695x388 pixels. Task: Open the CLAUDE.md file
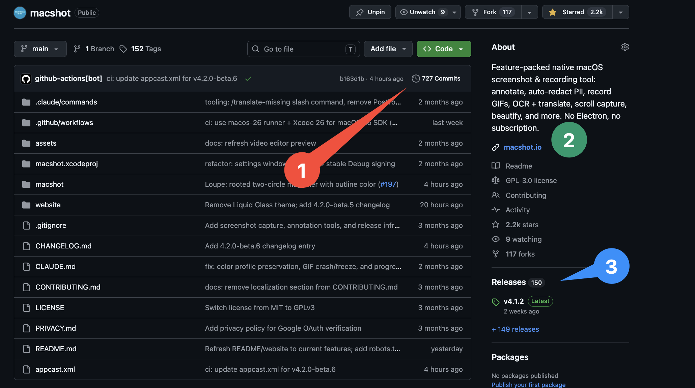tap(55, 267)
